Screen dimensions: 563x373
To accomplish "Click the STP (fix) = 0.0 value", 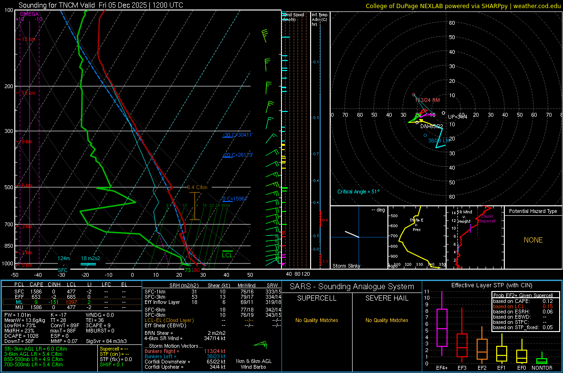I will click(x=115, y=359).
